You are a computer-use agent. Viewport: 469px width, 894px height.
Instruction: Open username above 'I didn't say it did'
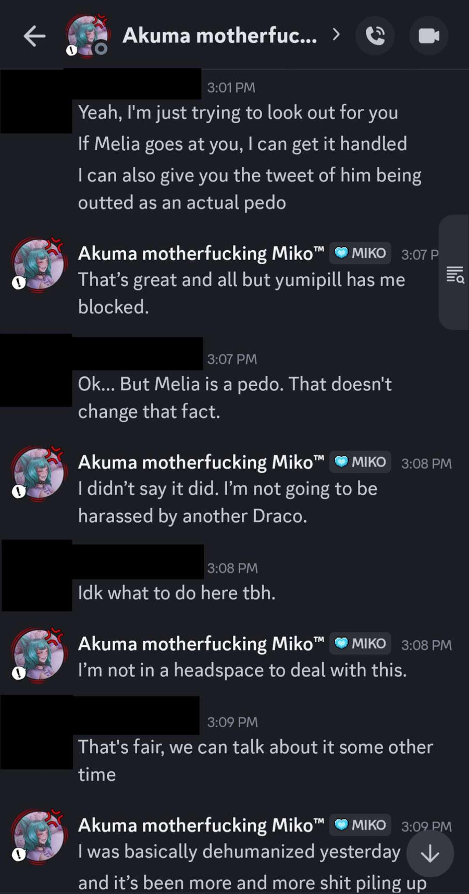[201, 463]
